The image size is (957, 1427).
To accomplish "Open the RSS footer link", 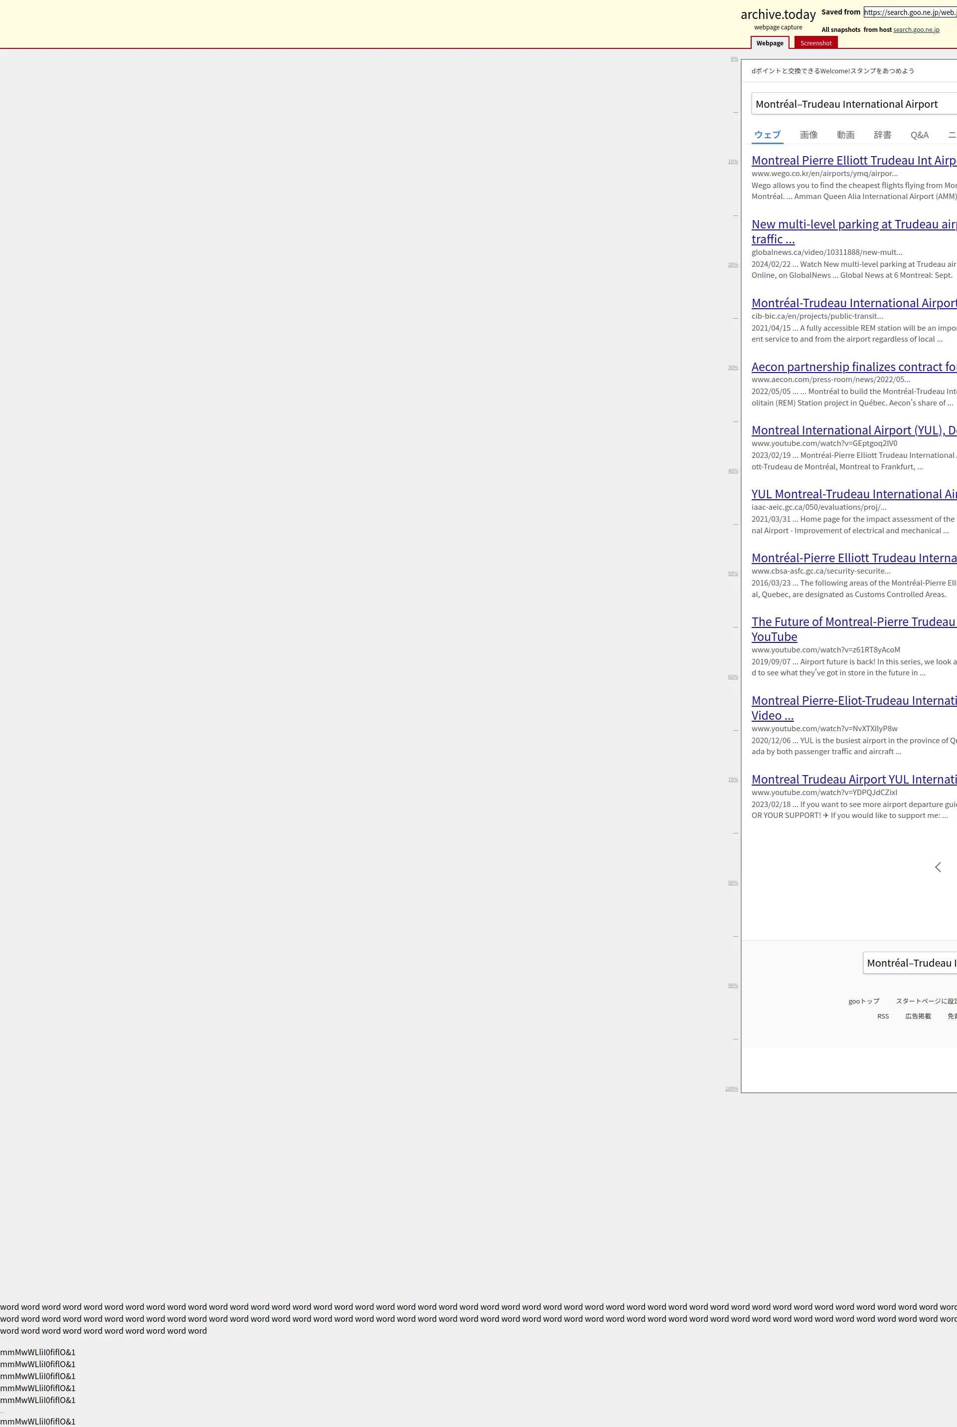I will pyautogui.click(x=883, y=1017).
